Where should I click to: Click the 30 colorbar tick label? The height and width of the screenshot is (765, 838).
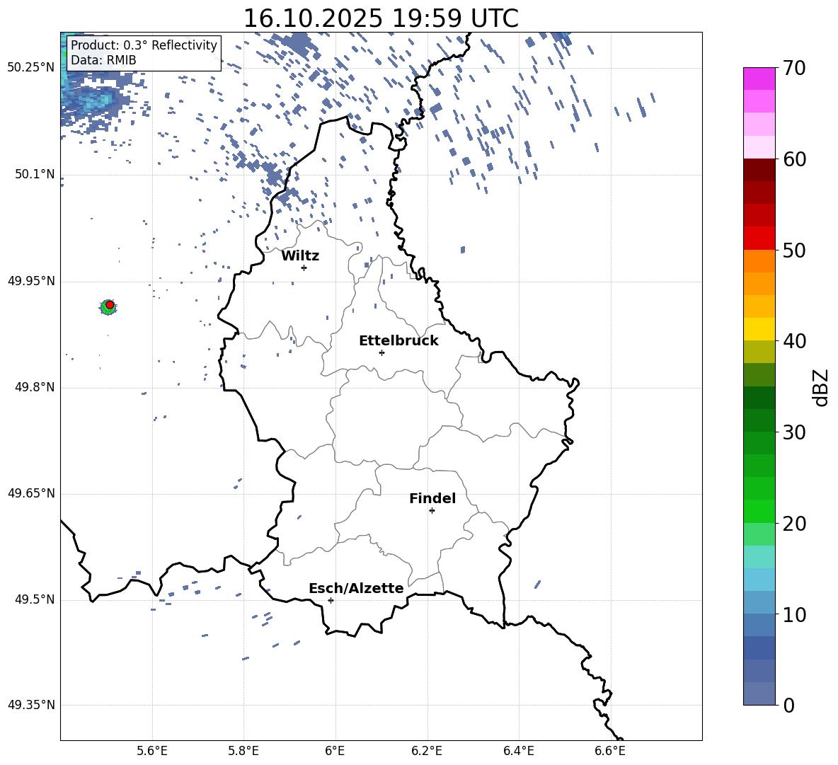(x=794, y=432)
